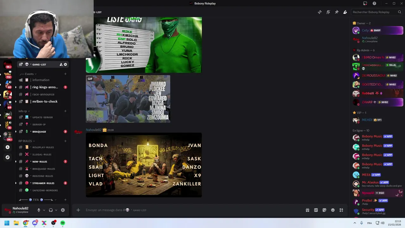Open the STREAMER-RULES channel

43,183
